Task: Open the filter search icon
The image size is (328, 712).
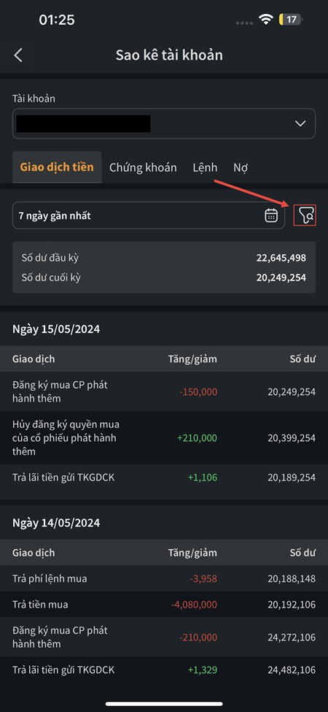Action: click(x=305, y=215)
